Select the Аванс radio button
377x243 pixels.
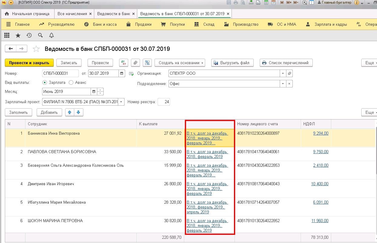click(x=71, y=82)
